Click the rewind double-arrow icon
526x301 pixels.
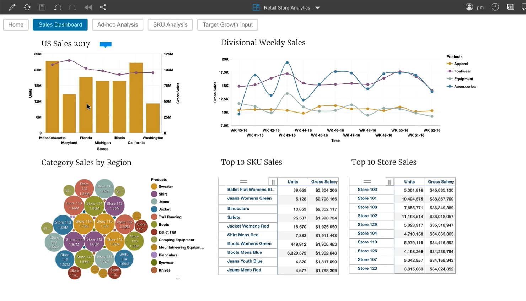pos(88,7)
